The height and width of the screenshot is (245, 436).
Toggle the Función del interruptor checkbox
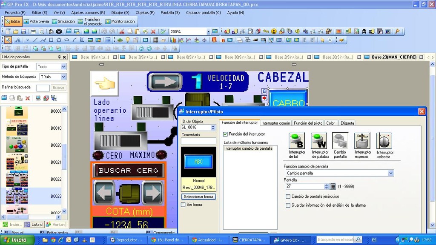pos(226,134)
